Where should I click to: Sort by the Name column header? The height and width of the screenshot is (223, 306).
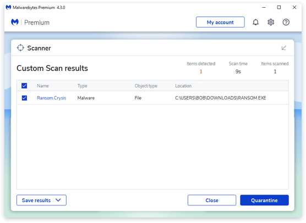click(43, 86)
